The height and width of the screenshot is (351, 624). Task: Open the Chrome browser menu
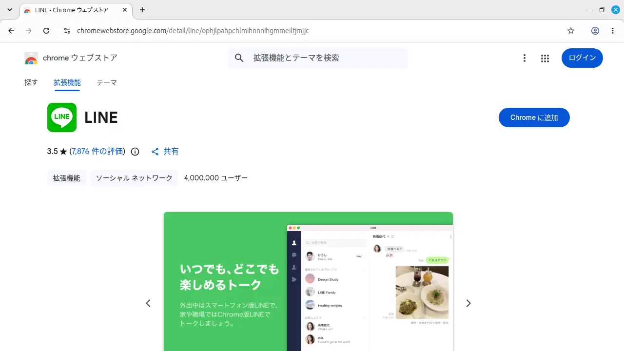pyautogui.click(x=613, y=31)
